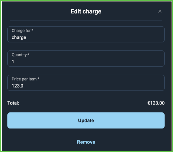Click the divider line under the heading
This screenshot has width=173, height=152.
86,21
